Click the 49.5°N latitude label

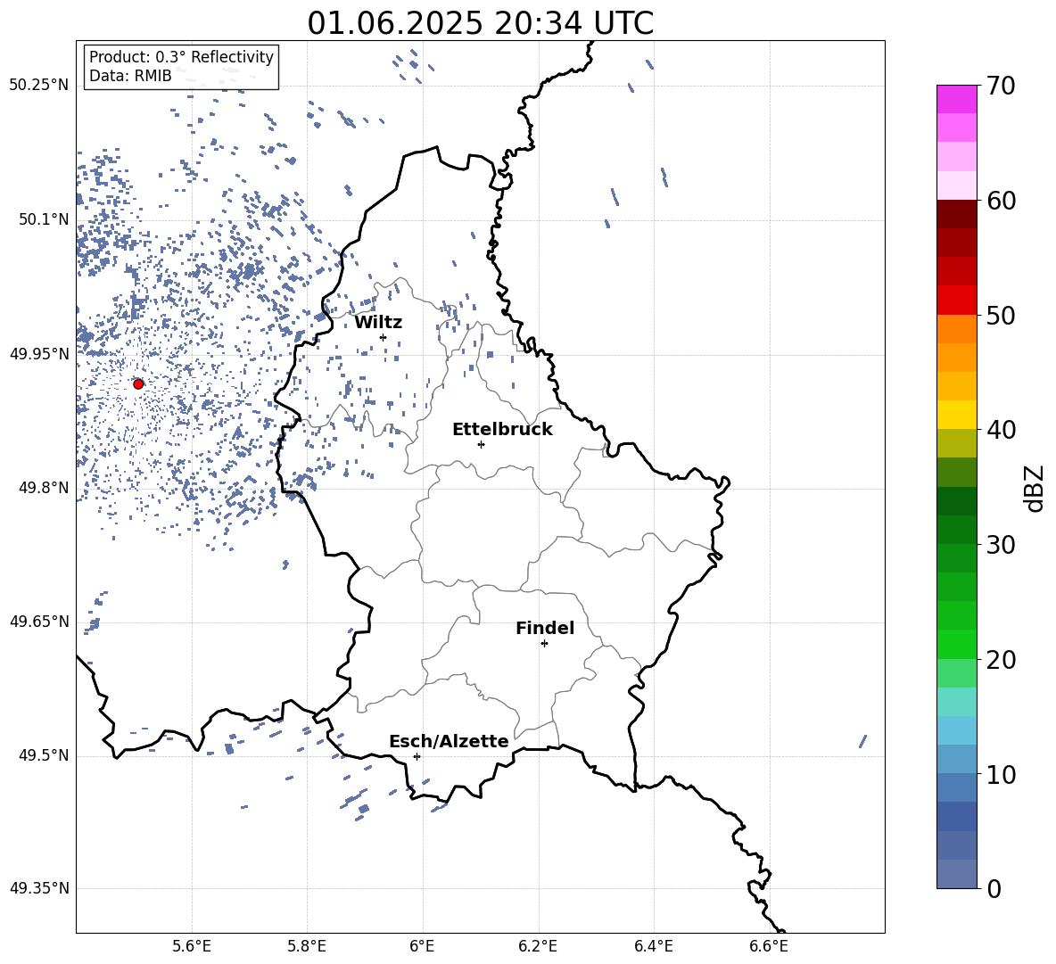coord(44,755)
